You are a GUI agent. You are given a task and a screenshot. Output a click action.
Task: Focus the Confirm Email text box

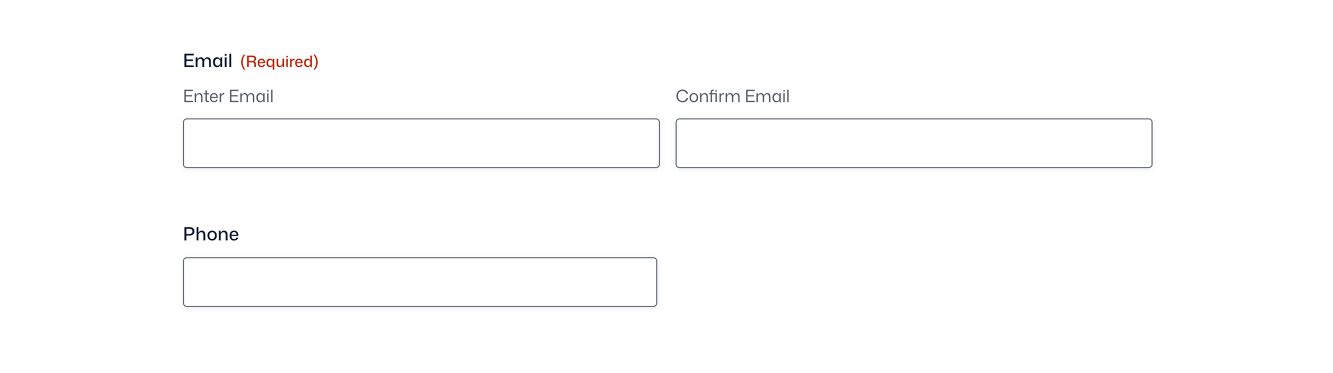point(914,143)
